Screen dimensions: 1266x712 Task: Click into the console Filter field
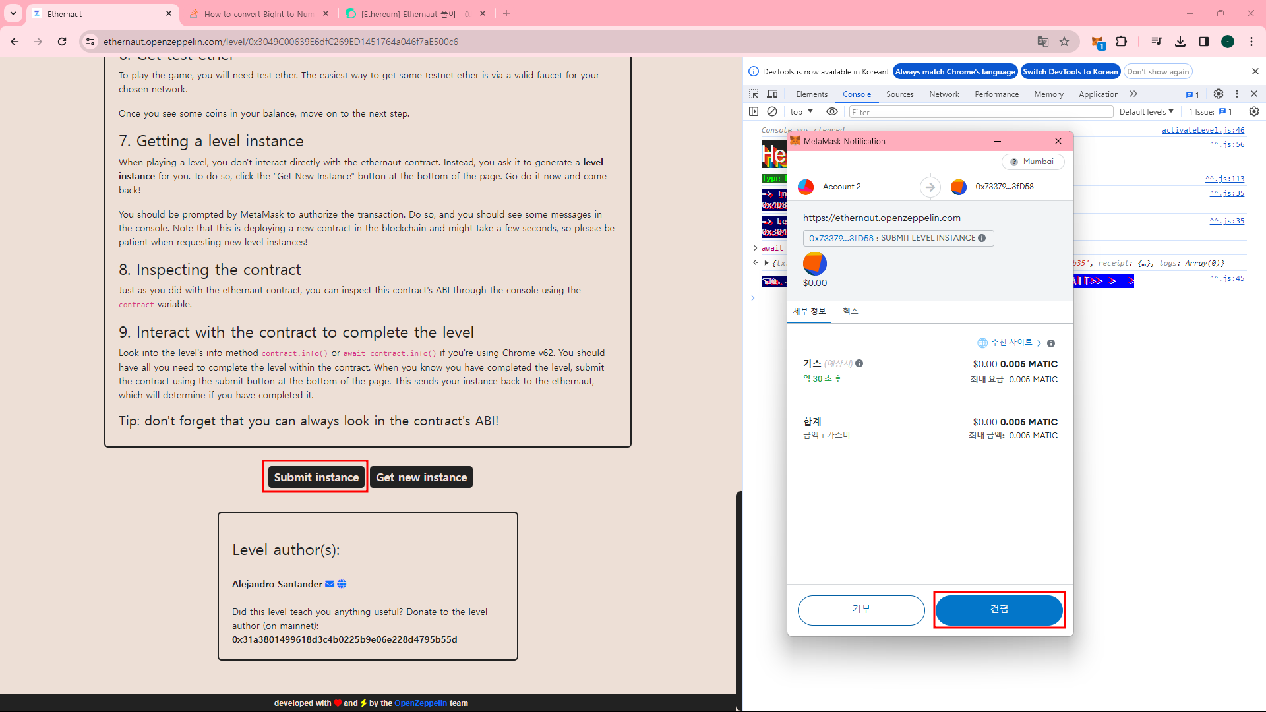(x=980, y=112)
